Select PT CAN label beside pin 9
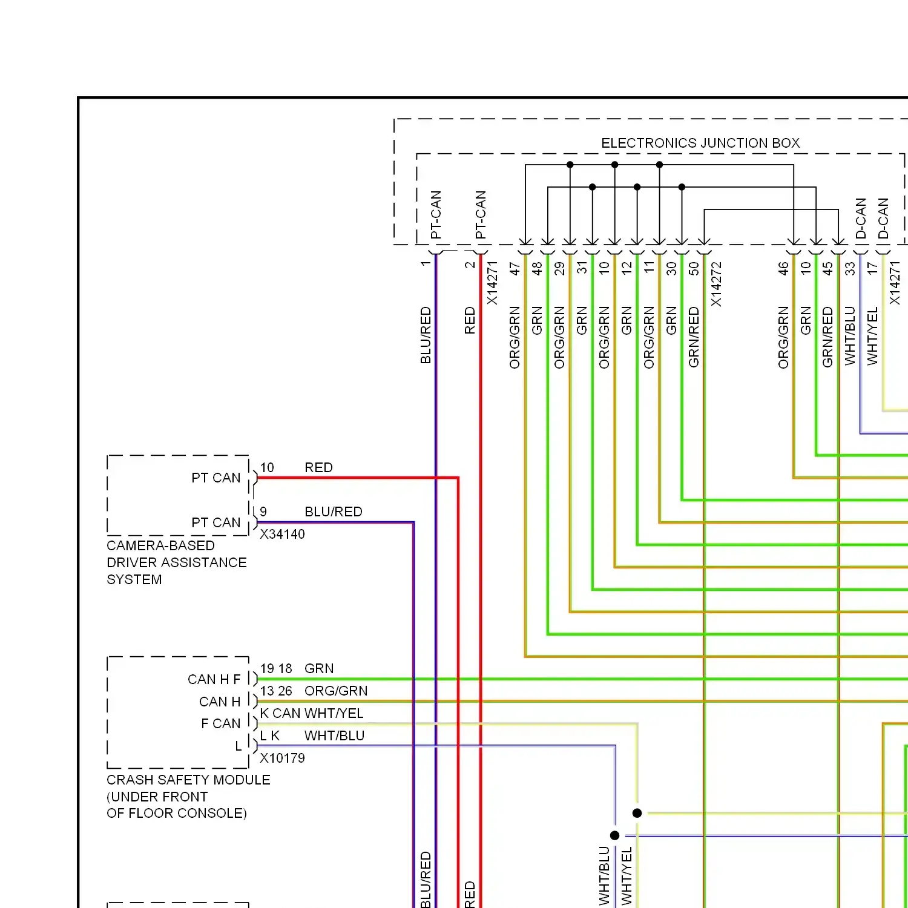Screen dimensions: 908x908 (216, 522)
